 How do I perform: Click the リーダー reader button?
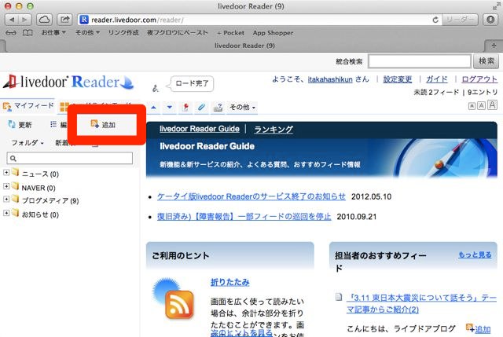pyautogui.click(x=460, y=20)
